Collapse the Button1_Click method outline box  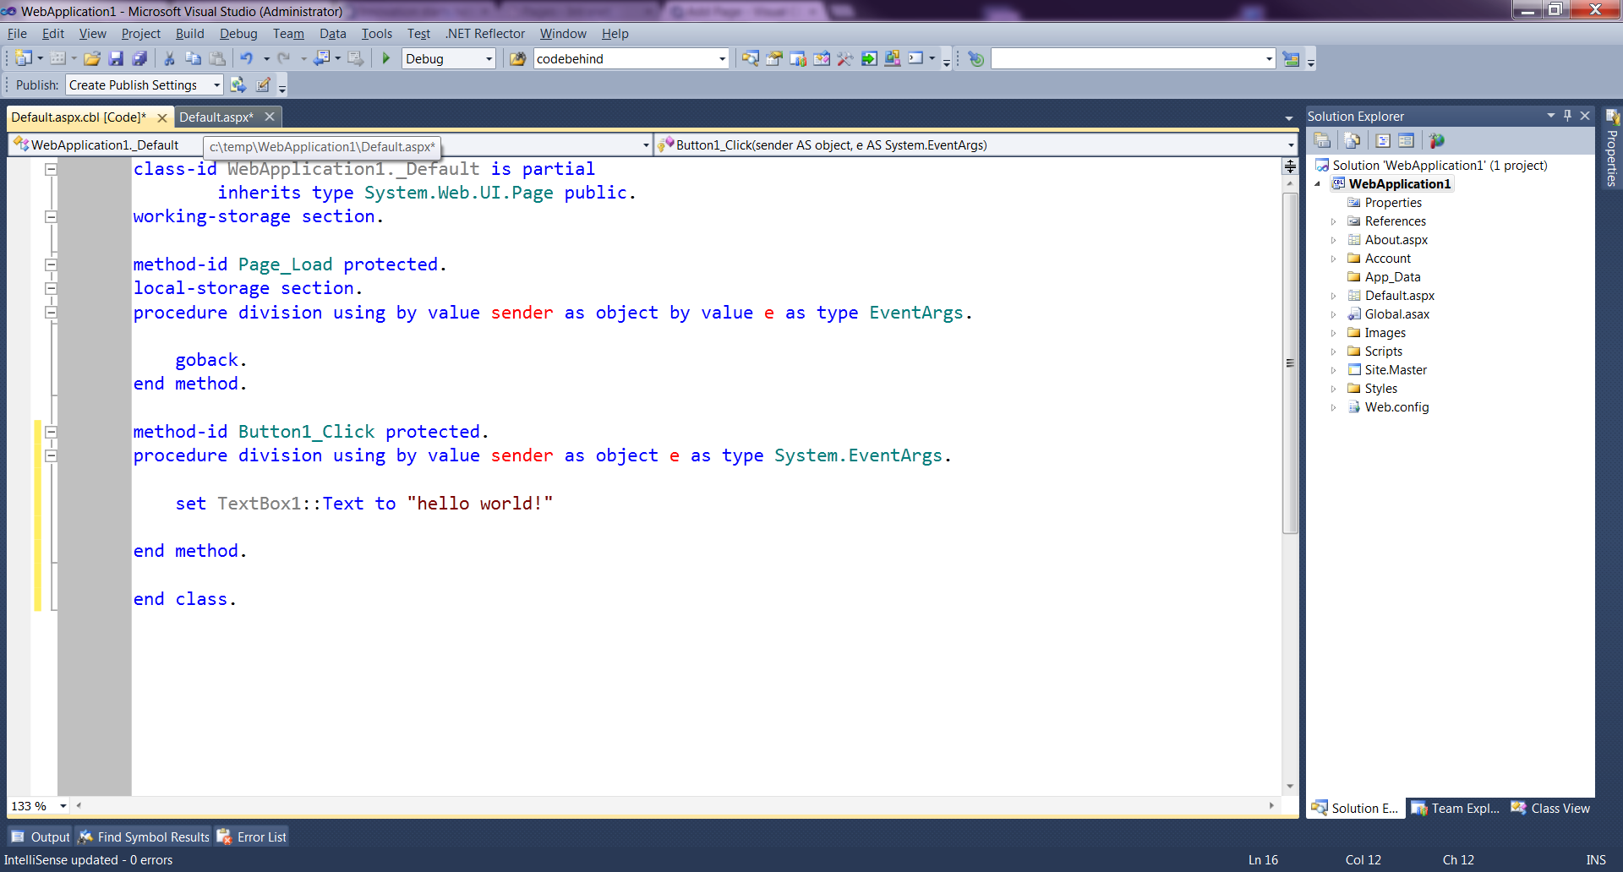(51, 432)
